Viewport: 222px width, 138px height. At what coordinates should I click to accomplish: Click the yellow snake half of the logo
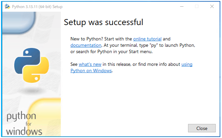[36, 70]
